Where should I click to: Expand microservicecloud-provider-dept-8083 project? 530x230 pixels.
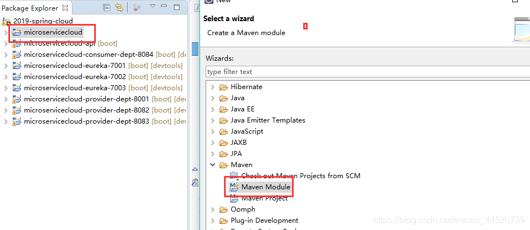pyautogui.click(x=6, y=121)
